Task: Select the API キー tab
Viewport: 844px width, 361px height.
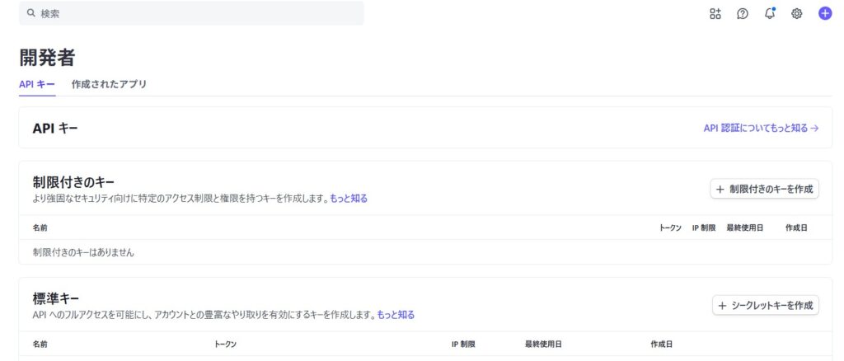Action: pyautogui.click(x=37, y=84)
